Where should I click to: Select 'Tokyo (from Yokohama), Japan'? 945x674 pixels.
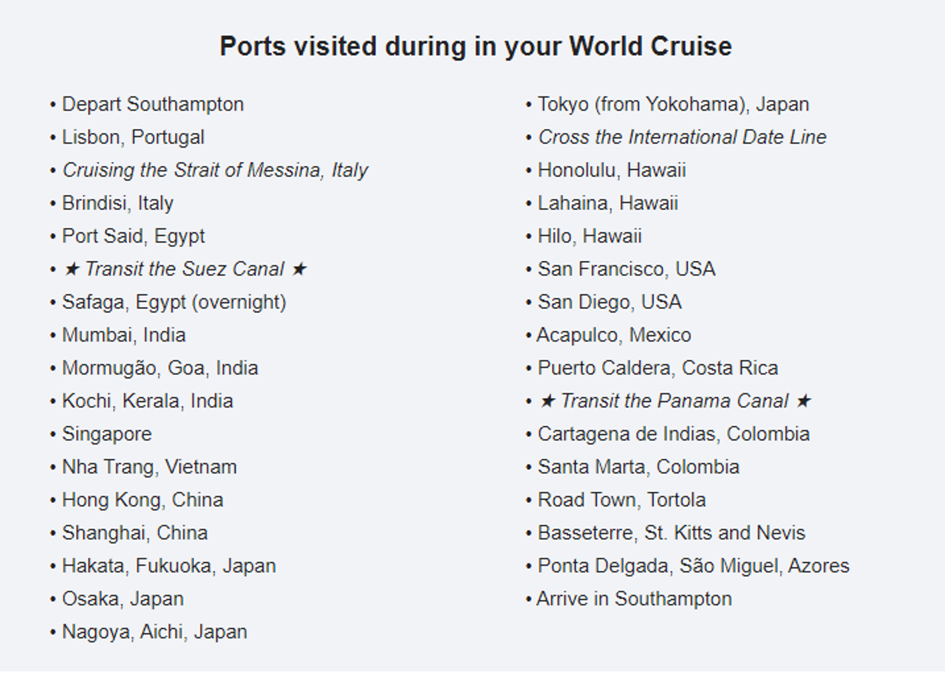pyautogui.click(x=673, y=105)
